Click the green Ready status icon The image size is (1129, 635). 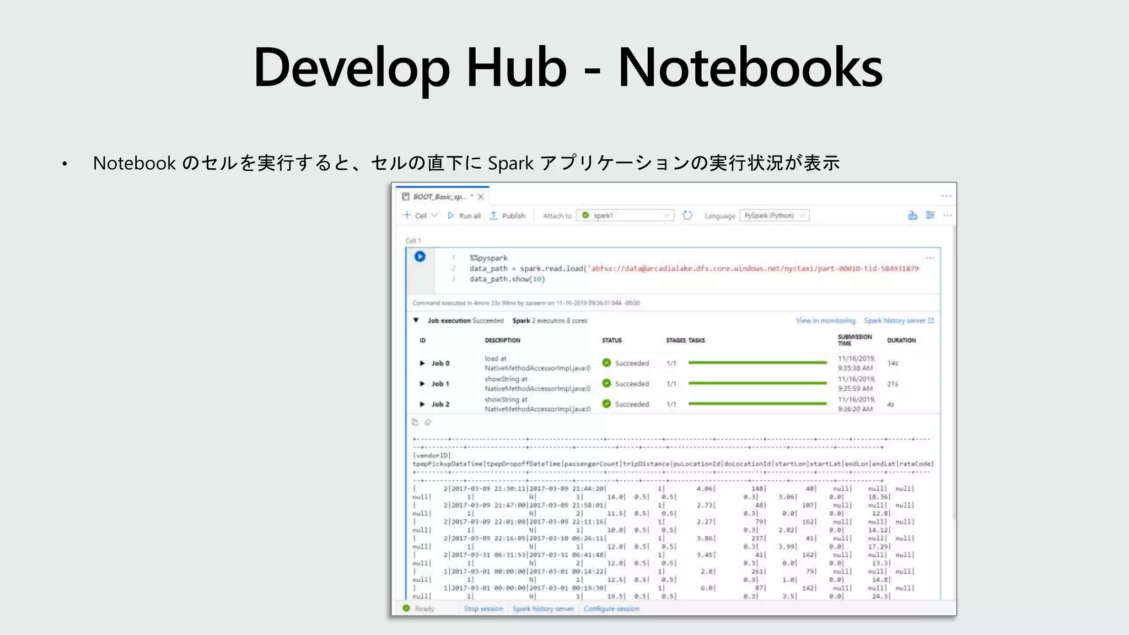(x=406, y=608)
